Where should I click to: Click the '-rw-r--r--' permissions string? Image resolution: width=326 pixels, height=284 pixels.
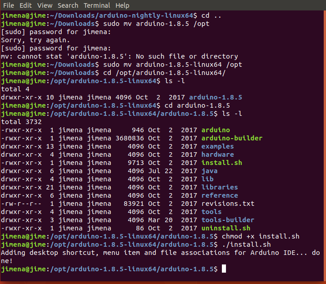point(21,204)
